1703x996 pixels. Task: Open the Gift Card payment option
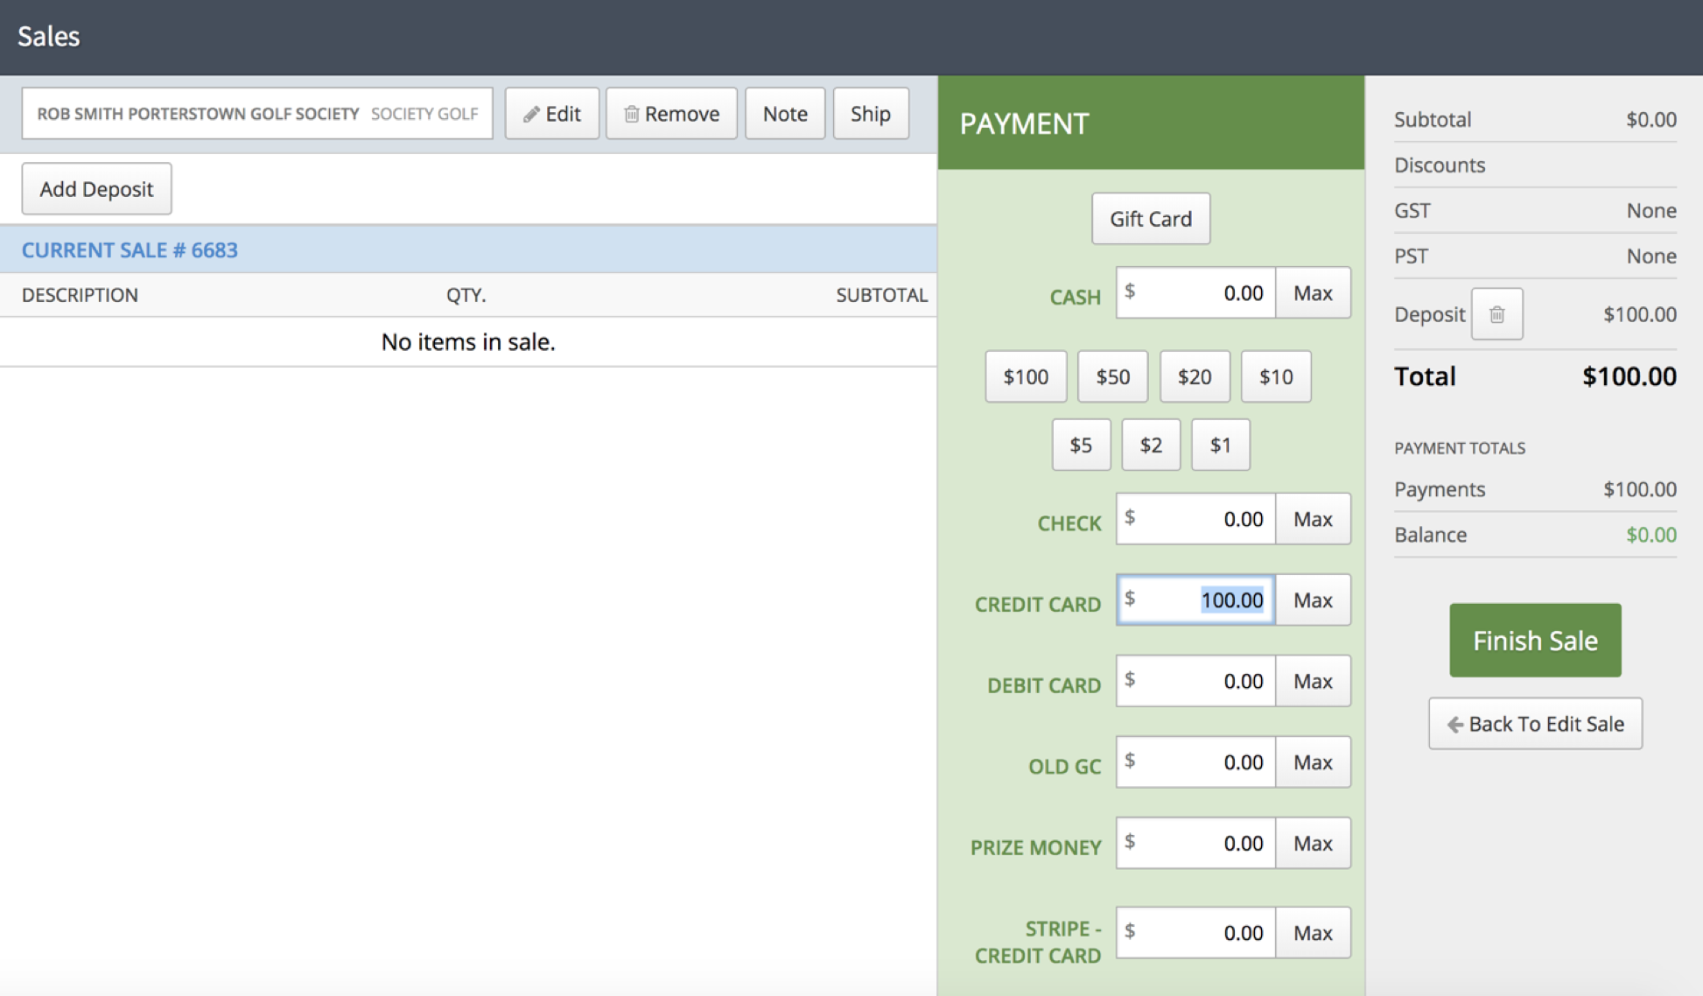tap(1150, 219)
